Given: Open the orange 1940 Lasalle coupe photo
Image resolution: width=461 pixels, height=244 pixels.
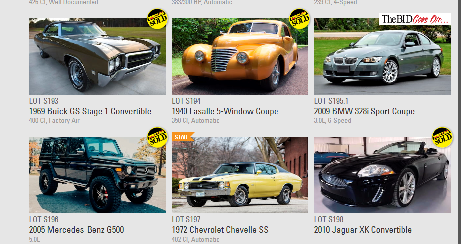Looking at the screenshot, I should pos(240,57).
